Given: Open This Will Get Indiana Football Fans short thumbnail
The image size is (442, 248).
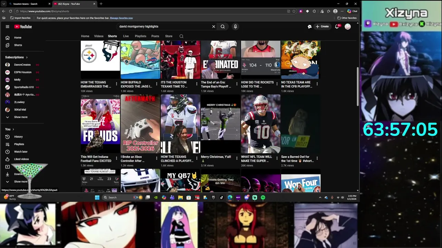Looking at the screenshot, I should tap(100, 124).
